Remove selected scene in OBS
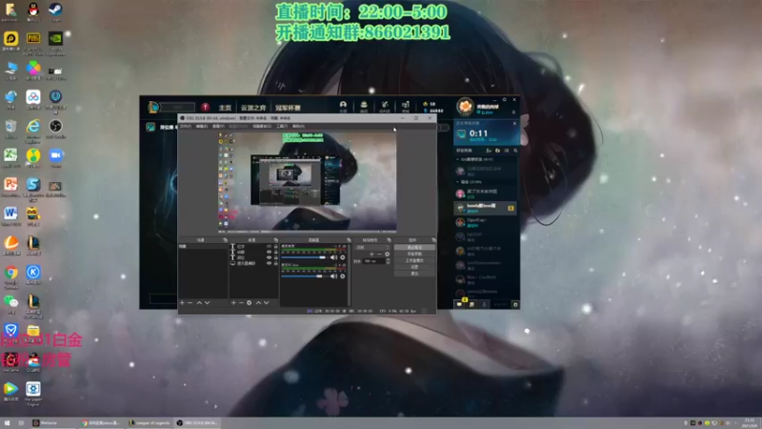The image size is (762, 429). click(190, 302)
